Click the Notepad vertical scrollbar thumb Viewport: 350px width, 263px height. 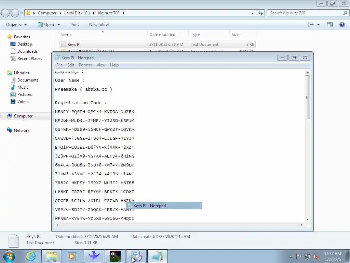(308, 97)
